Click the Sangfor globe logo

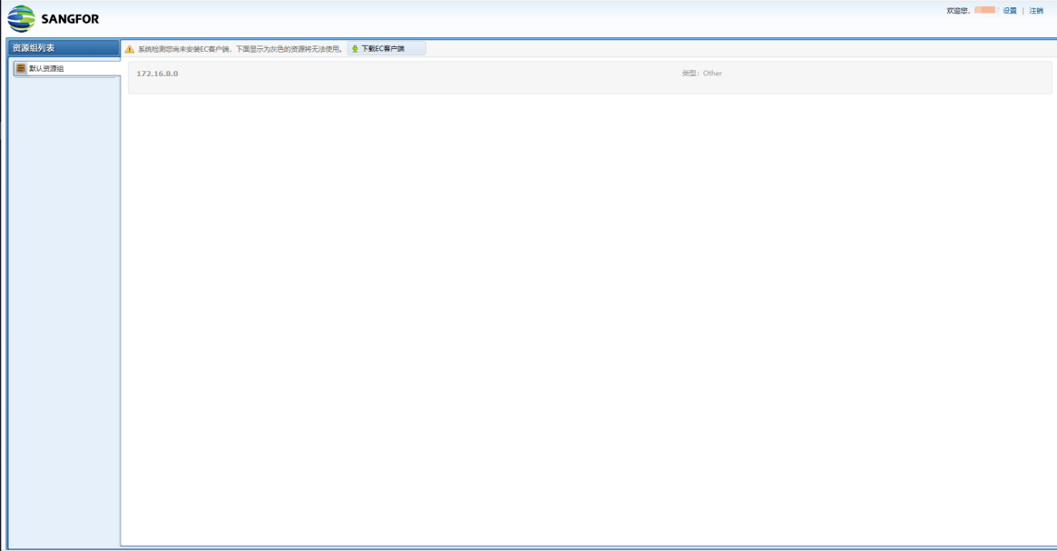click(x=21, y=19)
